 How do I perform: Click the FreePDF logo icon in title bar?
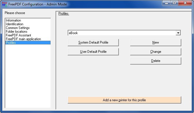pos(4,4)
